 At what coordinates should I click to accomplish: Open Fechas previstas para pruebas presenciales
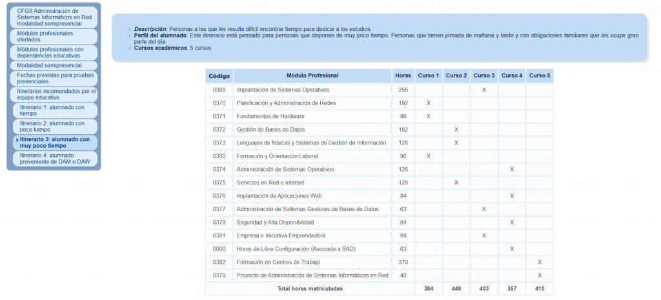click(54, 78)
